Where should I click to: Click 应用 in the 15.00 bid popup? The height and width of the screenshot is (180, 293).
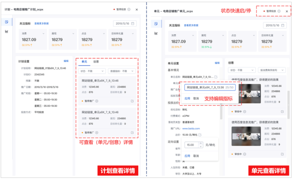click(x=187, y=156)
